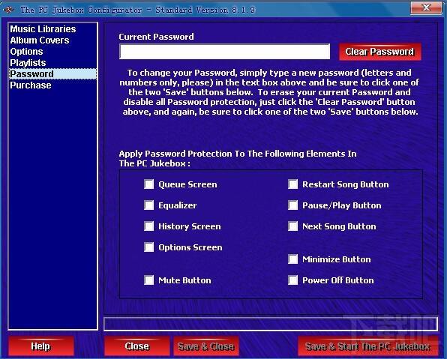Check the Restart Song Button box
Screen dimensions: 447x359
coord(292,184)
